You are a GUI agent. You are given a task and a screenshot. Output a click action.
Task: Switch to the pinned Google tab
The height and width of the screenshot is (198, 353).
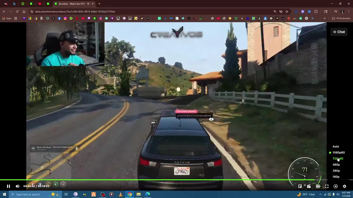click(x=23, y=4)
